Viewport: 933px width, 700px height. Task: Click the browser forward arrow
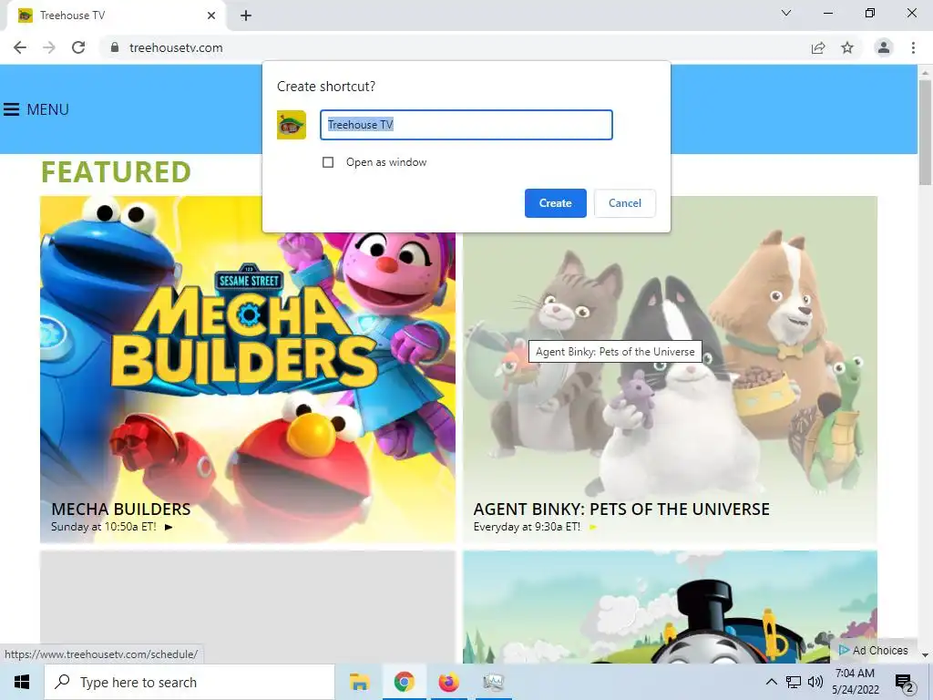49,47
